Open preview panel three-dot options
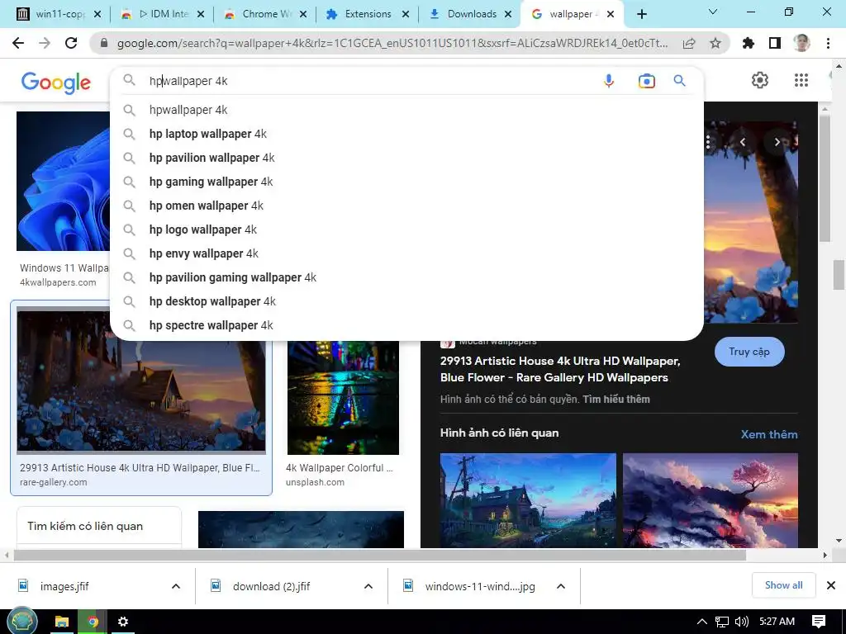846x634 pixels. click(x=708, y=142)
